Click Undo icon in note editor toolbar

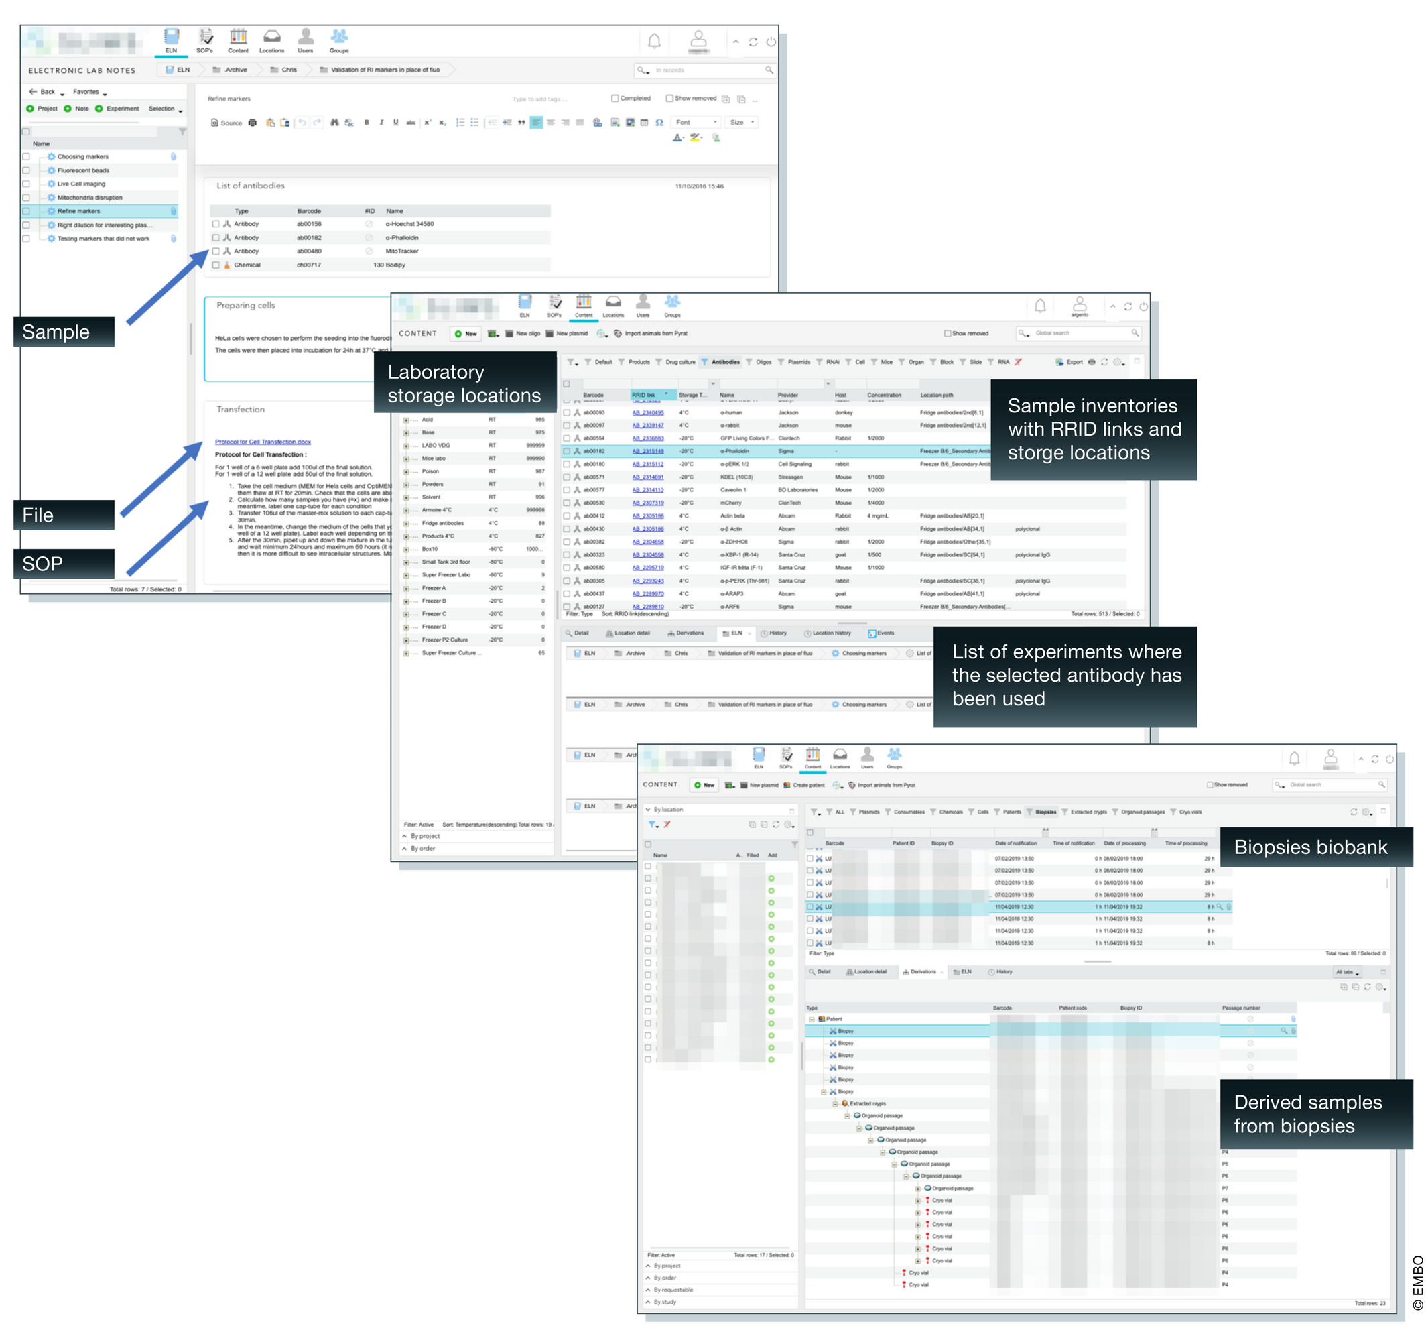point(303,123)
